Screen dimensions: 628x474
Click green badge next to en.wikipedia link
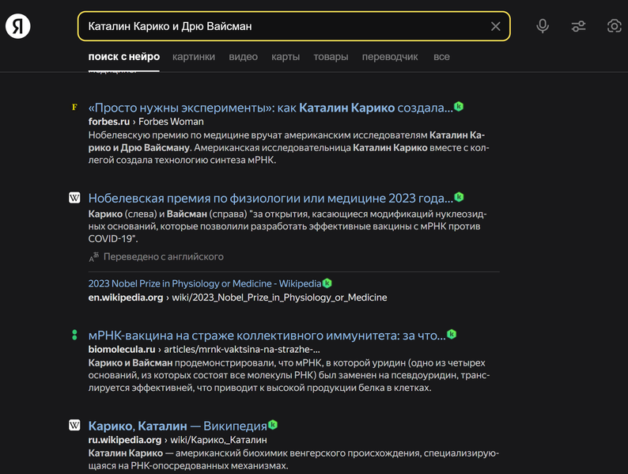click(x=327, y=283)
